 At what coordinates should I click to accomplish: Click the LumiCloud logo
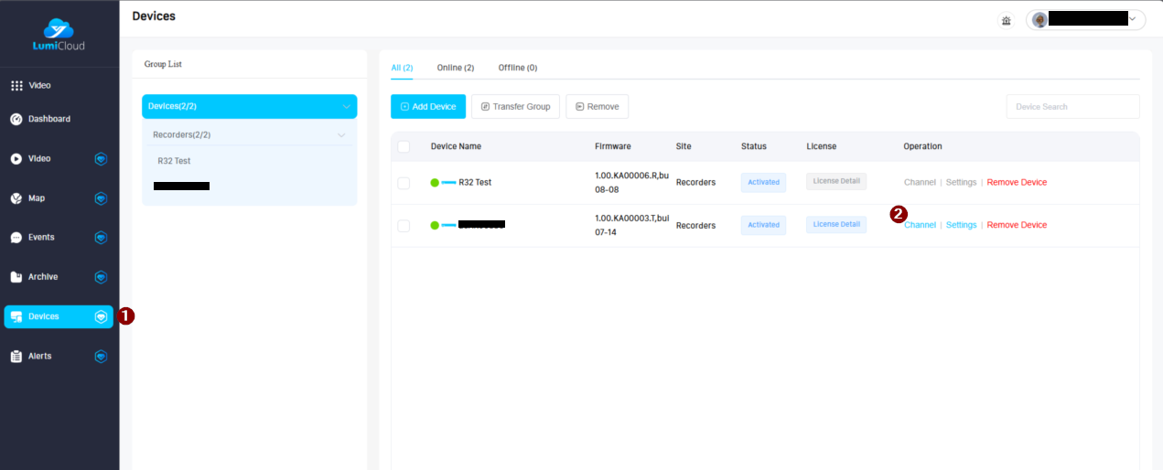point(59,34)
